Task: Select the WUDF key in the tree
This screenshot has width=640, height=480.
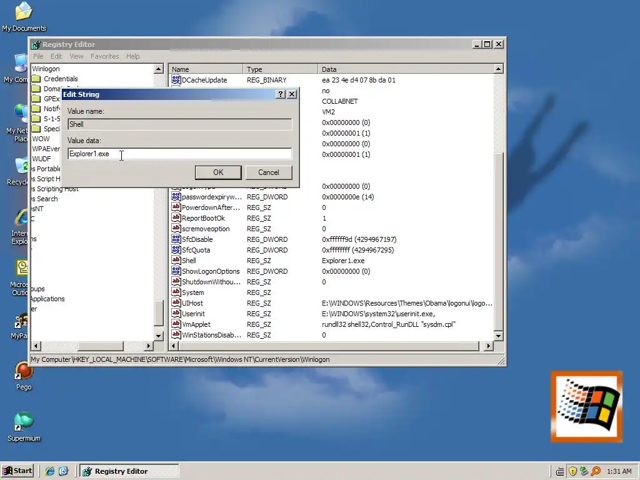Action: pos(42,159)
